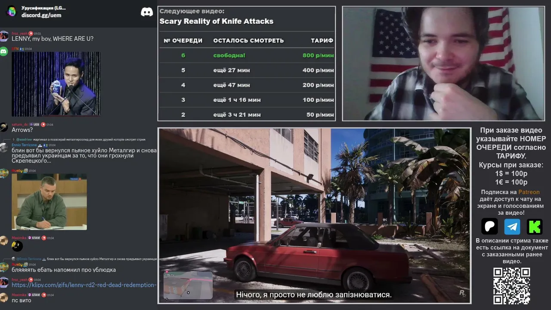This screenshot has height=310, width=551.
Task: Click the username SFN above the stage image
Action: click(15, 49)
